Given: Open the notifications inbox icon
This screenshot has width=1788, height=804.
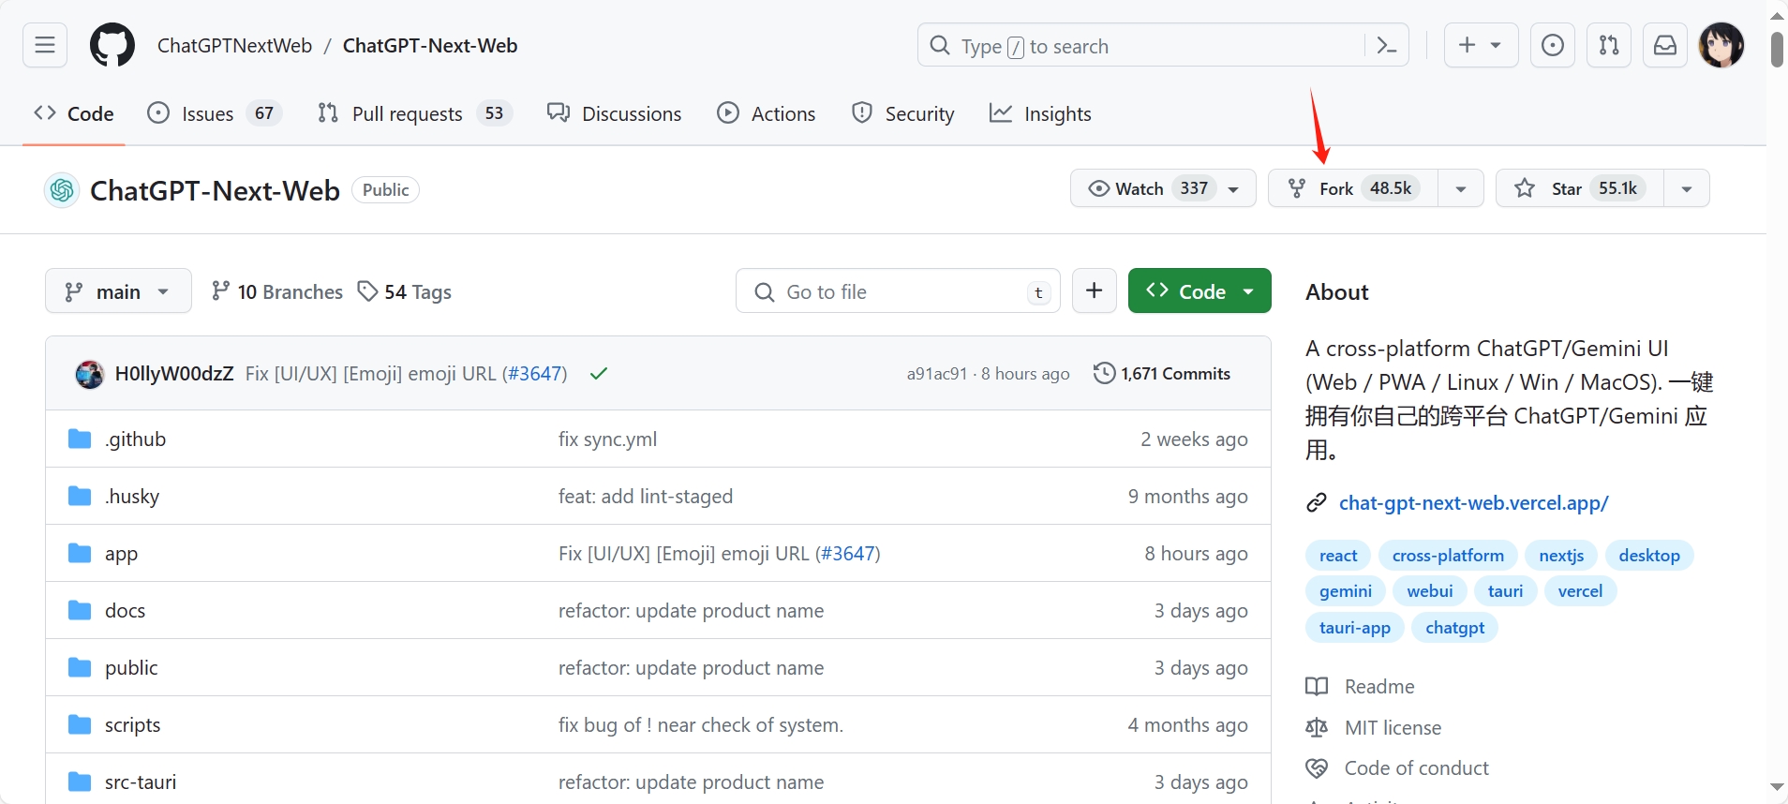Looking at the screenshot, I should 1665,45.
